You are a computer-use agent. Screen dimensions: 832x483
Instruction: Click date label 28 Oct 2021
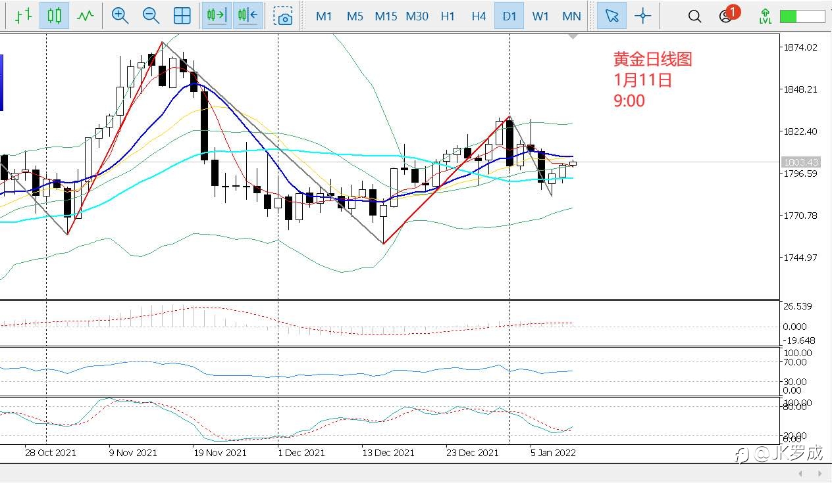pos(51,453)
